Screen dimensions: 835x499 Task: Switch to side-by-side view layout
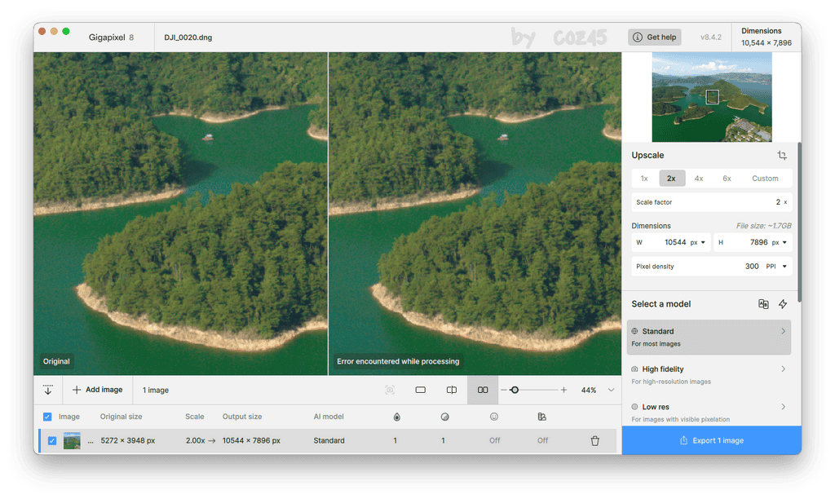tap(483, 390)
